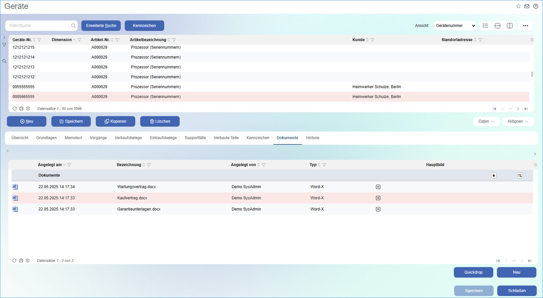Click into the Filter/Suche input field
Screen dimensions: 543x298
[x=39, y=26]
